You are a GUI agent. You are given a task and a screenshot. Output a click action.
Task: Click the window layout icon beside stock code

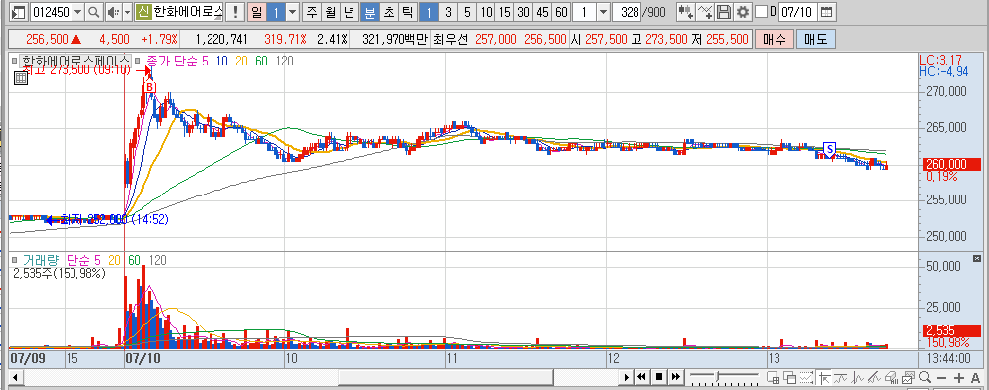coord(20,11)
